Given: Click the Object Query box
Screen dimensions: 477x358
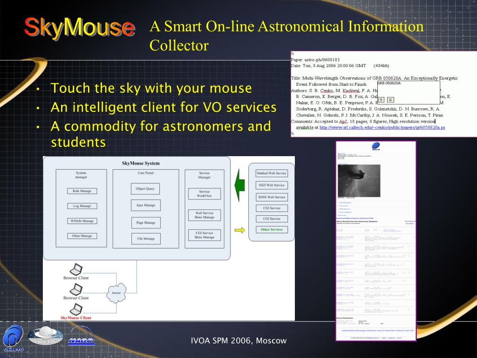Looking at the screenshot, I should [x=145, y=189].
